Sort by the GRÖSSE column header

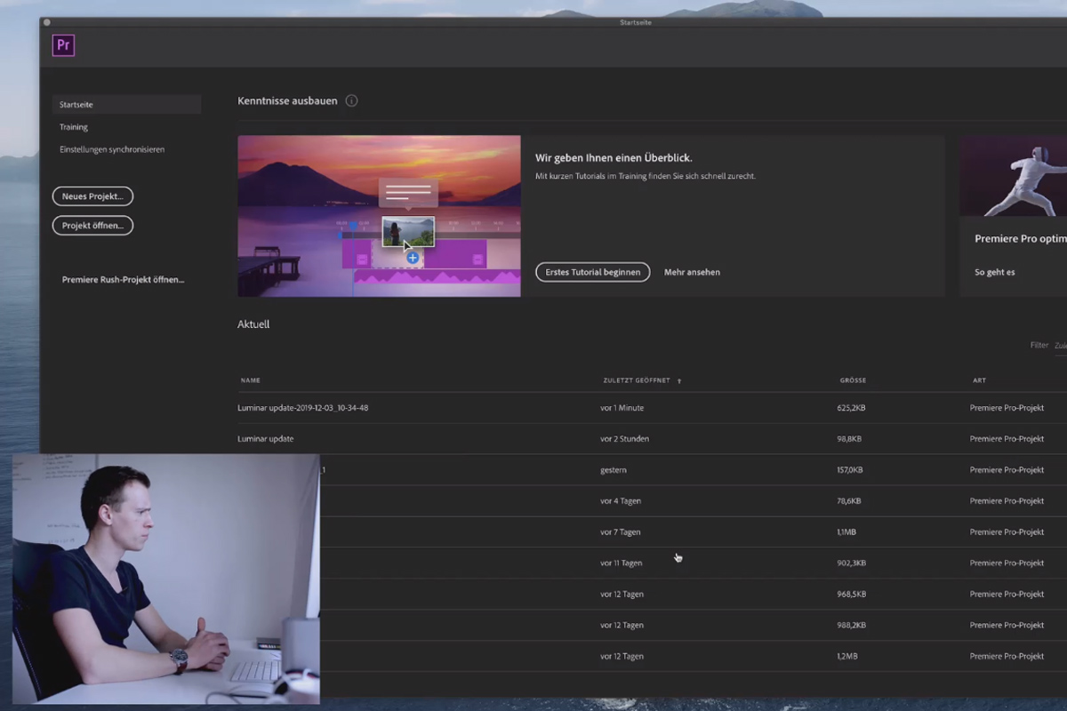853,380
